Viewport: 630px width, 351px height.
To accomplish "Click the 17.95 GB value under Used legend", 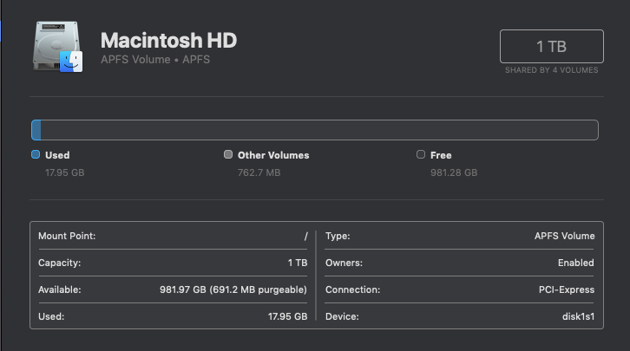I will coord(65,172).
